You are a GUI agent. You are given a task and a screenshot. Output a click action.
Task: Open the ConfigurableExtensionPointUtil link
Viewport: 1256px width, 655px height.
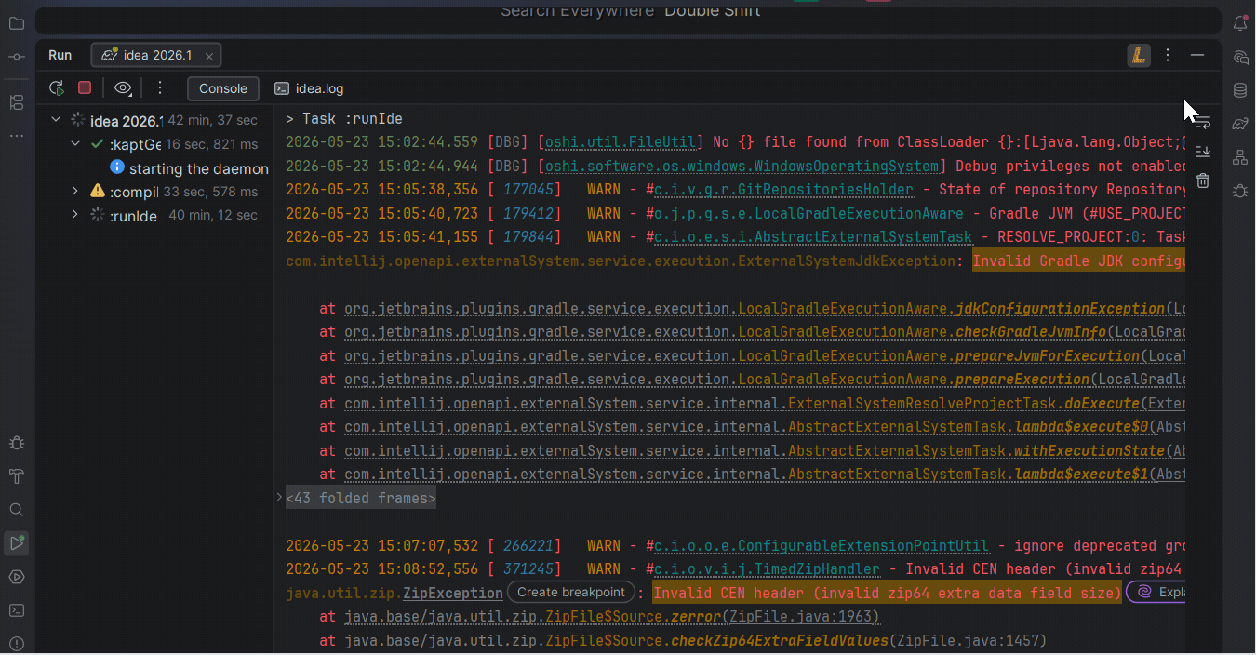click(x=821, y=546)
